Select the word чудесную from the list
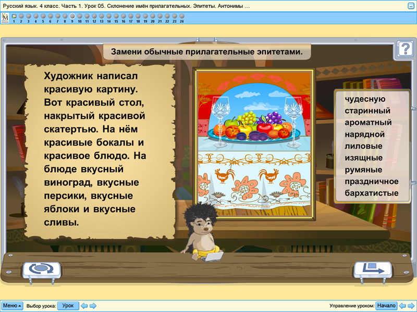This screenshot has height=312, width=417. click(363, 98)
